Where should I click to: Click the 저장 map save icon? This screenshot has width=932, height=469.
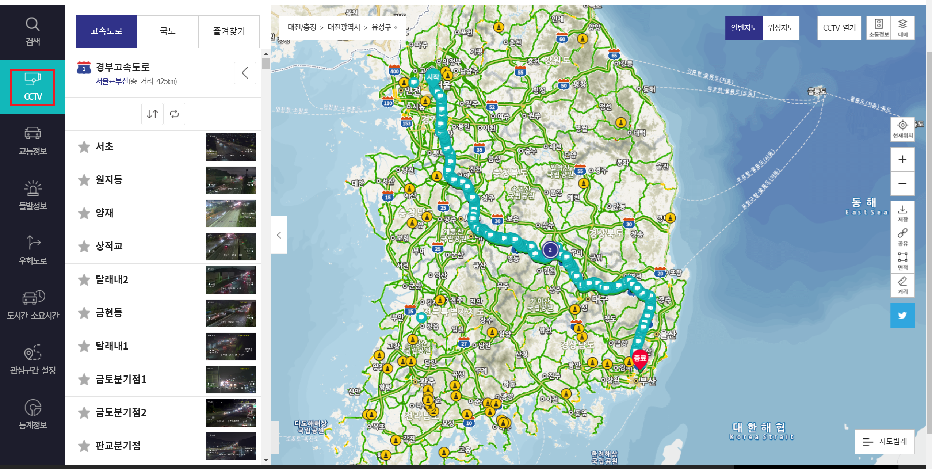pyautogui.click(x=902, y=213)
